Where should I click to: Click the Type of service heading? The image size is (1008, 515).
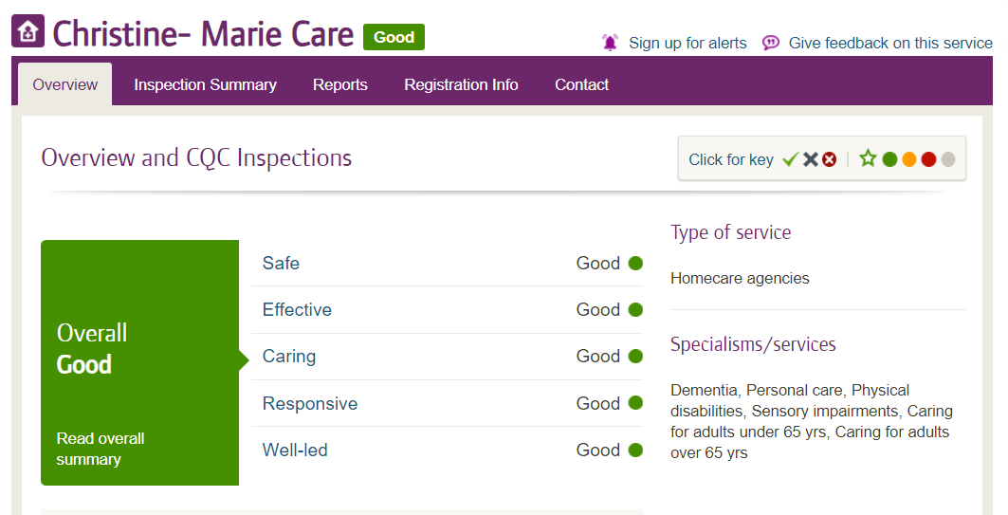point(731,232)
